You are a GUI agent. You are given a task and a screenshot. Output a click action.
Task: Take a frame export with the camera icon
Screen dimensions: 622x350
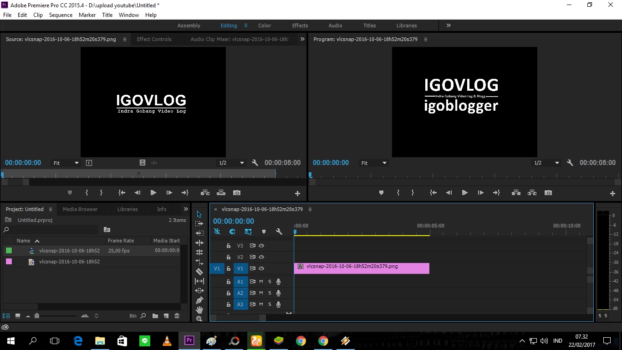[548, 192]
